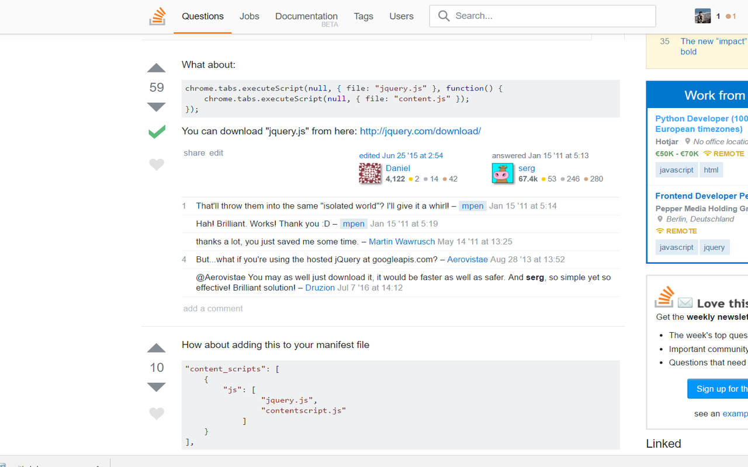Open Aerovistae's profile link
748x467 pixels.
467,259
